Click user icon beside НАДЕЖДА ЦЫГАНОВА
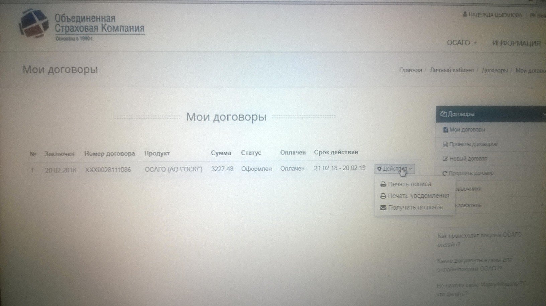546x306 pixels. pos(465,15)
